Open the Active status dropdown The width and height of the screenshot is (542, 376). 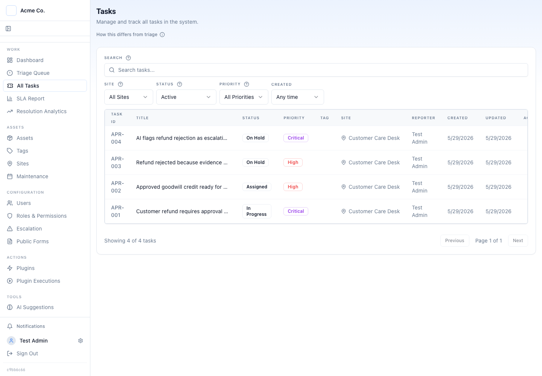(186, 97)
